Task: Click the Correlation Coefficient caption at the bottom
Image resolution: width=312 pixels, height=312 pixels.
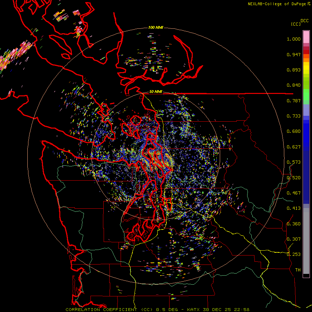Action: (157, 310)
